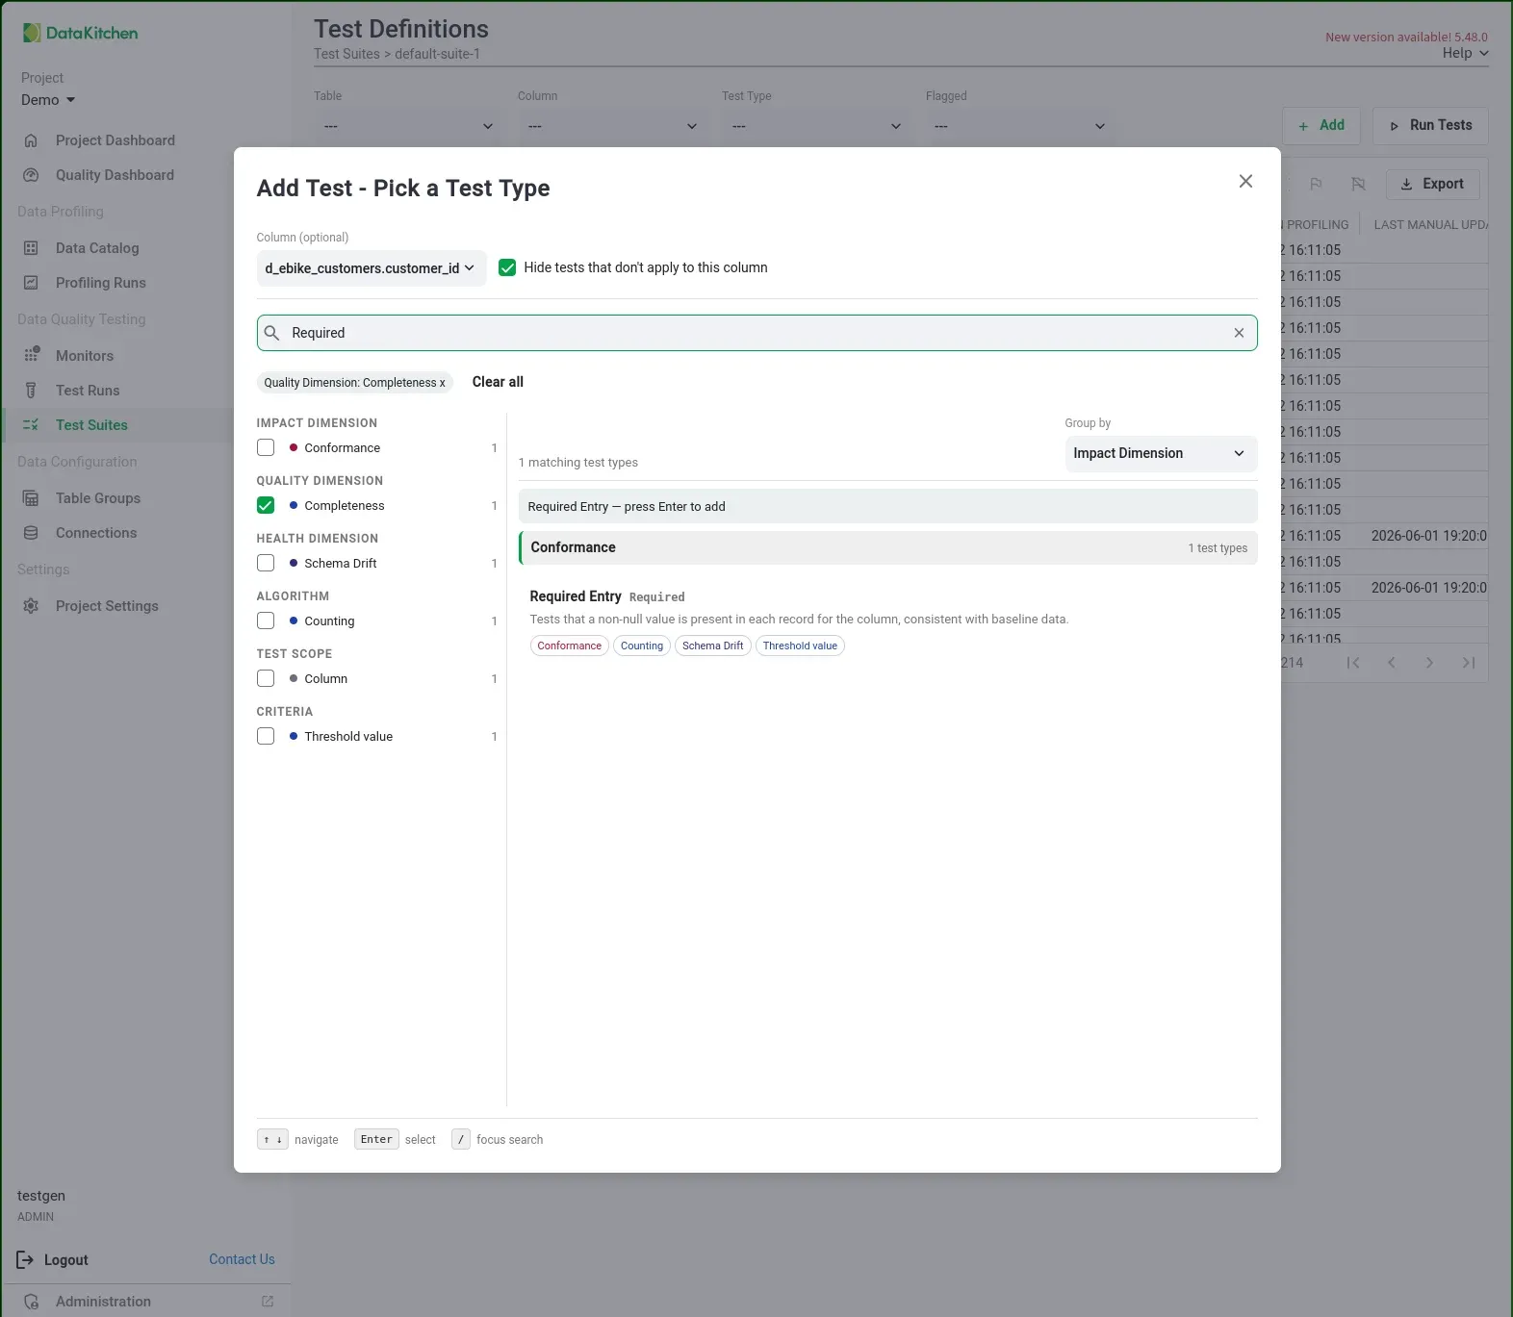This screenshot has width=1513, height=1317.
Task: Click the search magnifier icon
Action: [272, 333]
